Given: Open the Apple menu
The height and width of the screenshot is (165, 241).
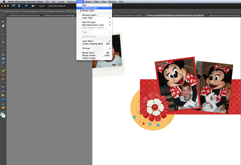Looking at the screenshot, I should [x=4, y=2].
